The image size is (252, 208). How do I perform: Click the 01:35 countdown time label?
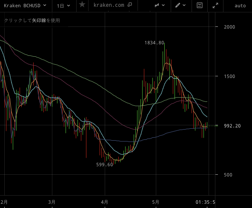pyautogui.click(x=205, y=202)
